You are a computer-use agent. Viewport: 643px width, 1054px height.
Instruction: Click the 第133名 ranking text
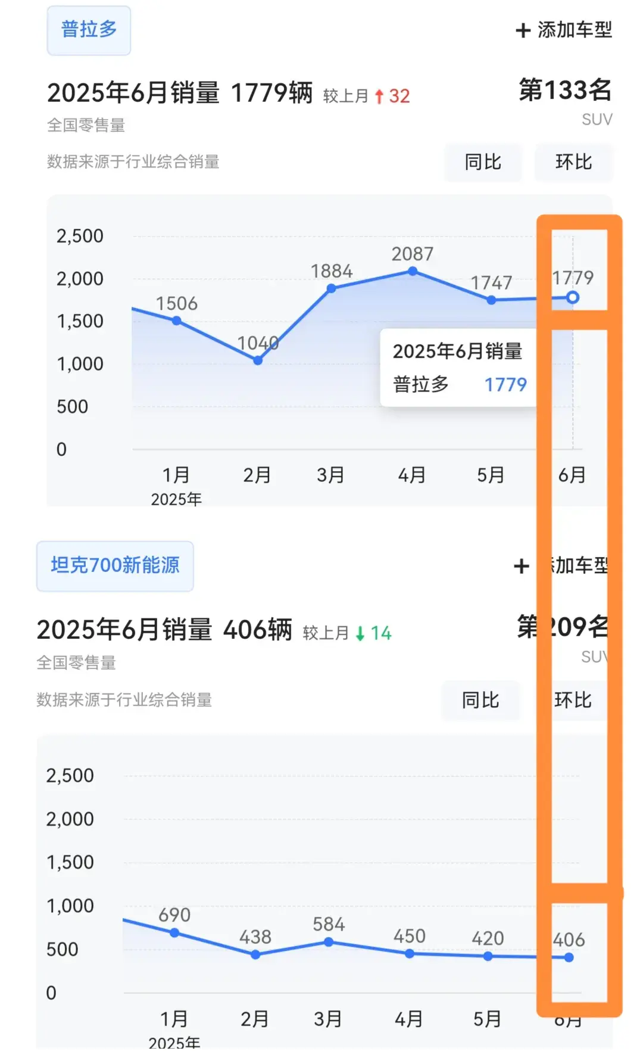(x=566, y=90)
